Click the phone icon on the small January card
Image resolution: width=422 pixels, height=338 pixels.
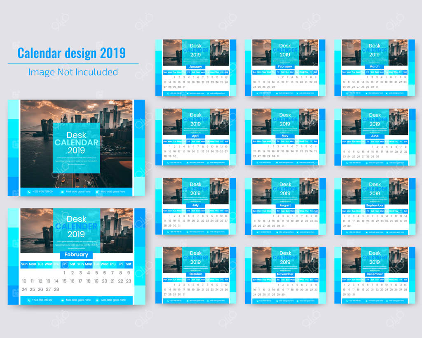pos(167,93)
